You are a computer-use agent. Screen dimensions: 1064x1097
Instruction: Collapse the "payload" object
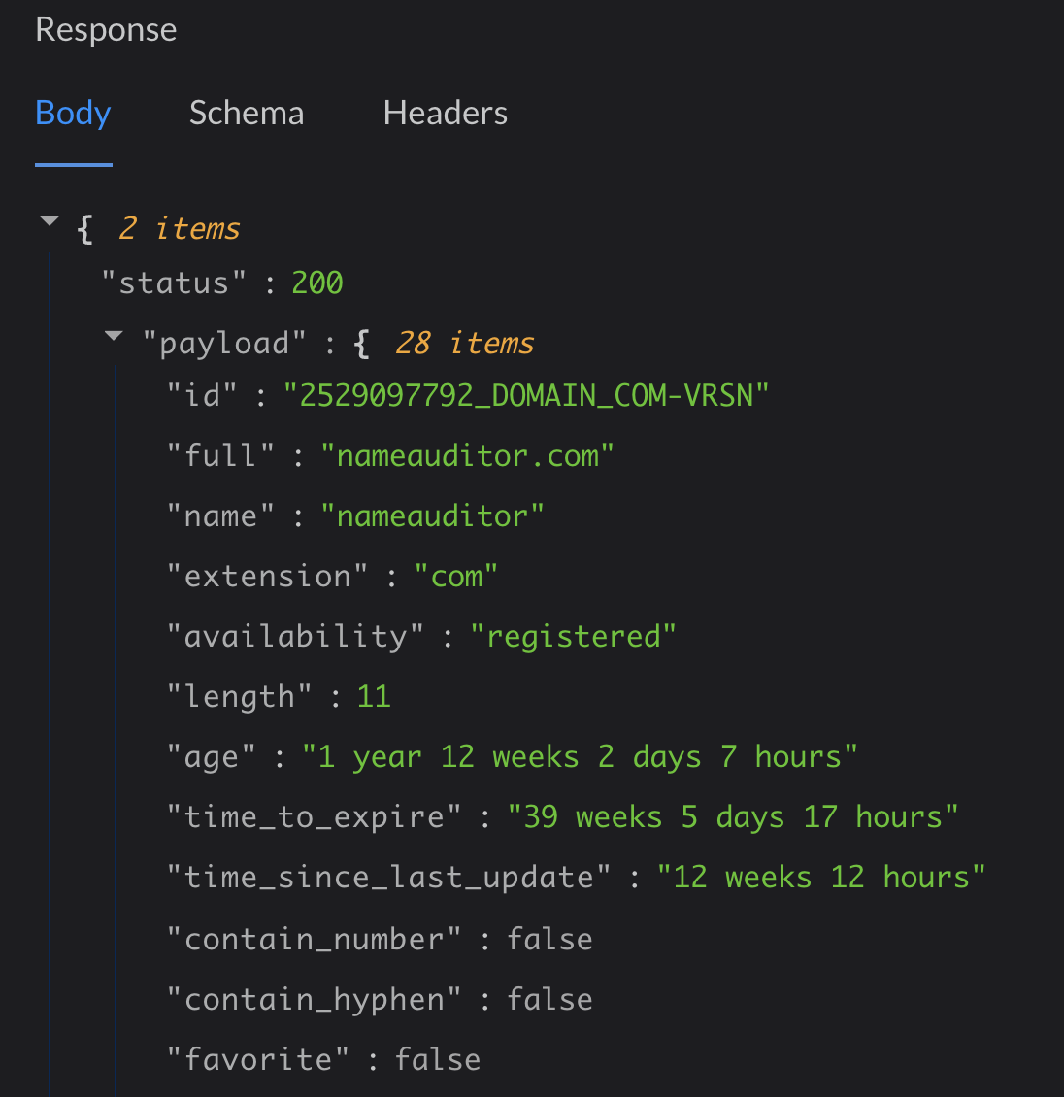click(114, 337)
